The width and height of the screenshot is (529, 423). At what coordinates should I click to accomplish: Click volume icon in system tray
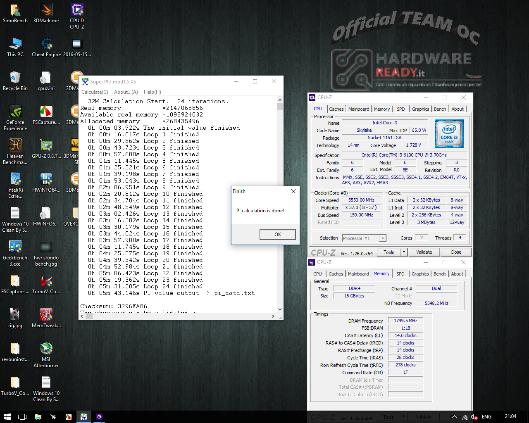pyautogui.click(x=474, y=417)
